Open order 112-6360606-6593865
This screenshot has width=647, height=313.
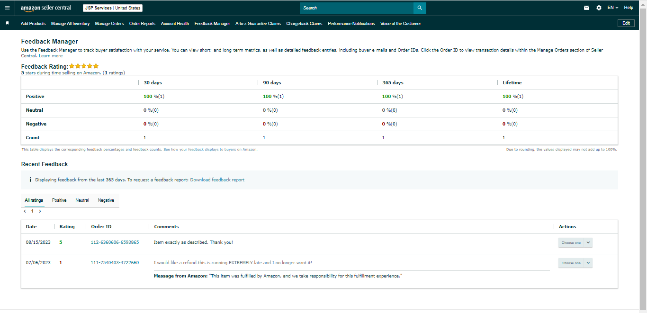(115, 242)
